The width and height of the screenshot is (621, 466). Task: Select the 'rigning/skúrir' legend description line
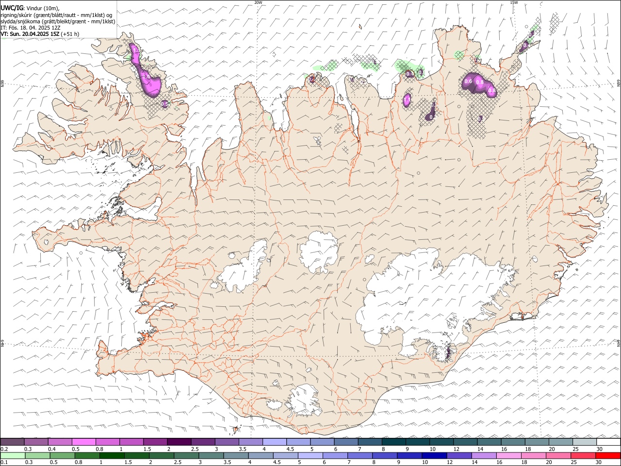point(56,15)
